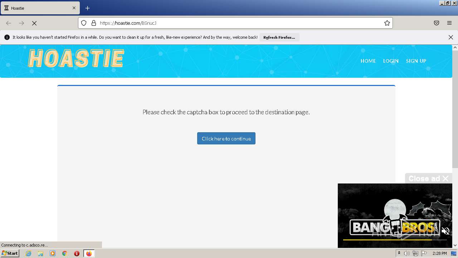Open Windows Media Player from taskbar
The width and height of the screenshot is (458, 258).
tap(53, 253)
